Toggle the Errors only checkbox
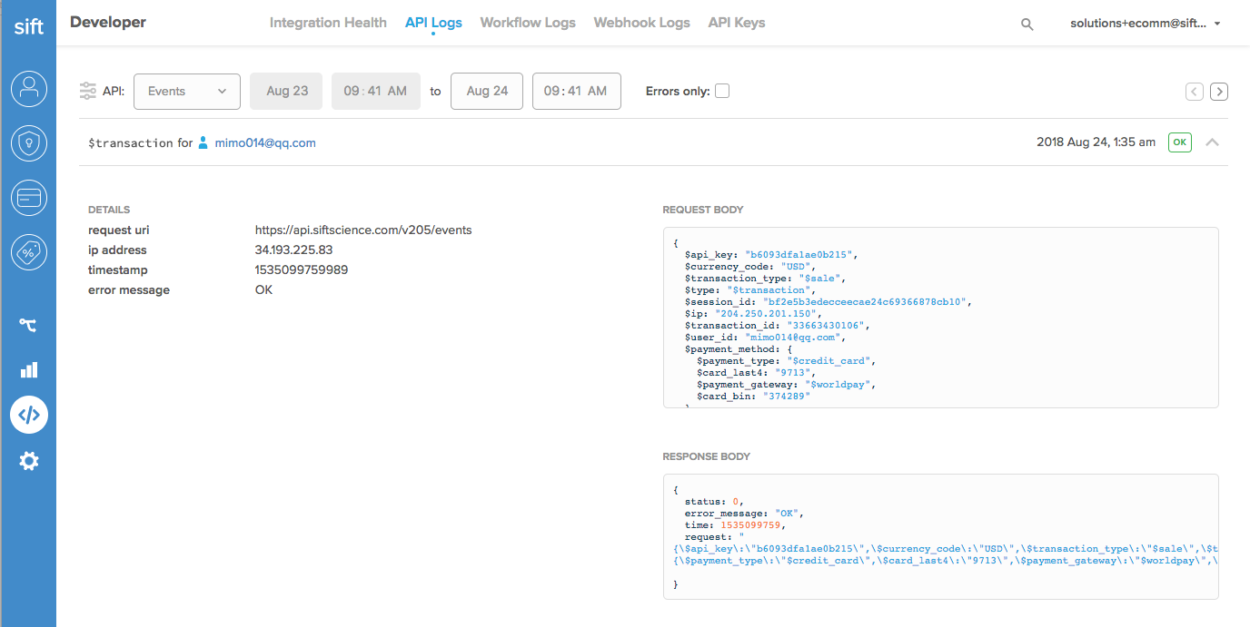The image size is (1250, 627). [722, 91]
